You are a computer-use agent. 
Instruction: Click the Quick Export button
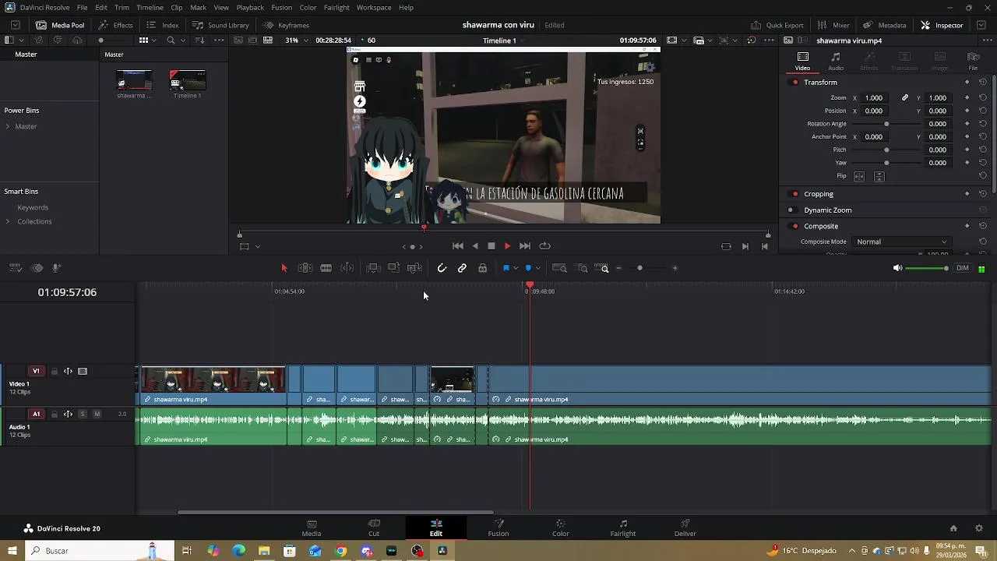777,25
